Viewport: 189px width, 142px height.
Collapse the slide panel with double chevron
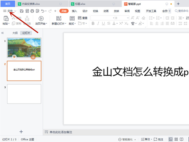tap(3, 33)
